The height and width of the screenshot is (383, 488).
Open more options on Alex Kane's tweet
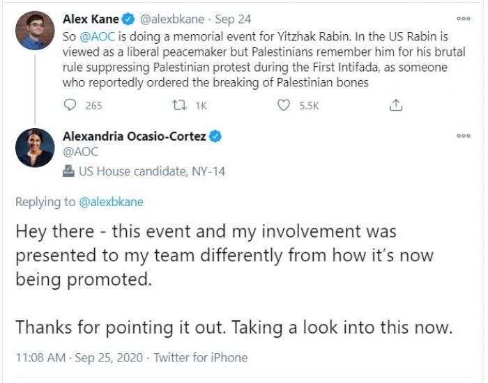click(x=463, y=19)
